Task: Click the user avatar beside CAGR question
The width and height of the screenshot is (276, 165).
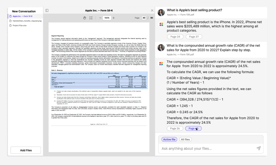Action: click(x=161, y=48)
